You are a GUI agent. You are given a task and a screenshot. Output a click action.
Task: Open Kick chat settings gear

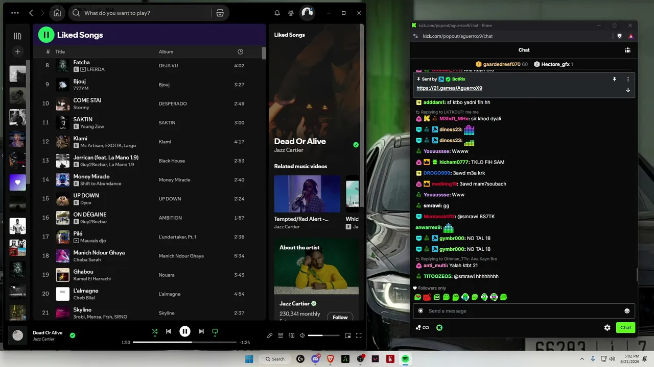[x=607, y=328]
